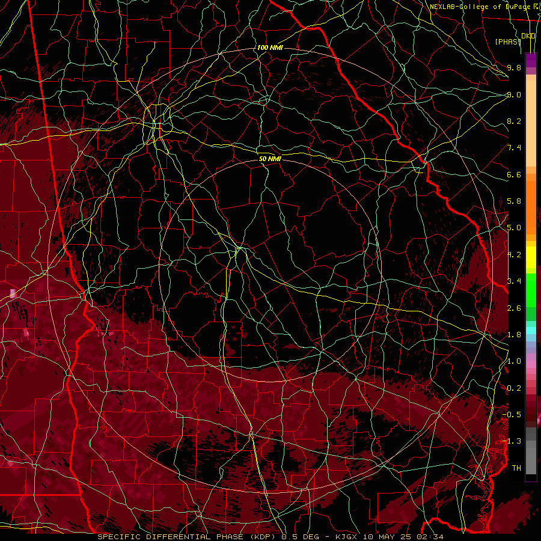Click the 9.8 value on the scale
Viewport: 541px width, 541px height.
tap(514, 67)
